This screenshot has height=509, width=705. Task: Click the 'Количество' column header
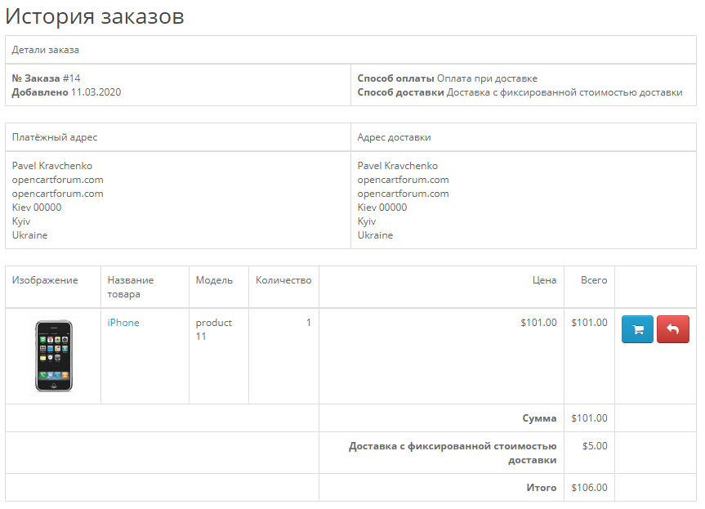(x=283, y=280)
